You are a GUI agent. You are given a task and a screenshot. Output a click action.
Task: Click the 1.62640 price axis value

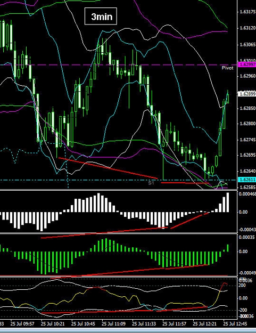pyautogui.click(x=247, y=171)
